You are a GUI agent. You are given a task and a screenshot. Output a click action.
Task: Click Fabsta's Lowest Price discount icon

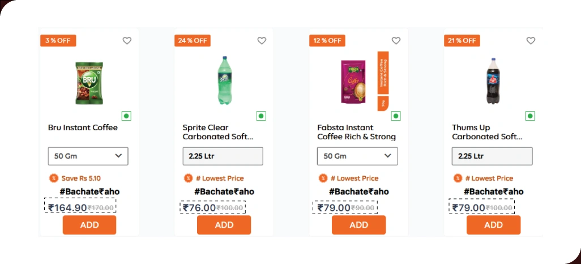pos(323,178)
